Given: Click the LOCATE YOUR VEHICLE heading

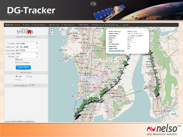Looking at the screenshot, I should (26, 37).
